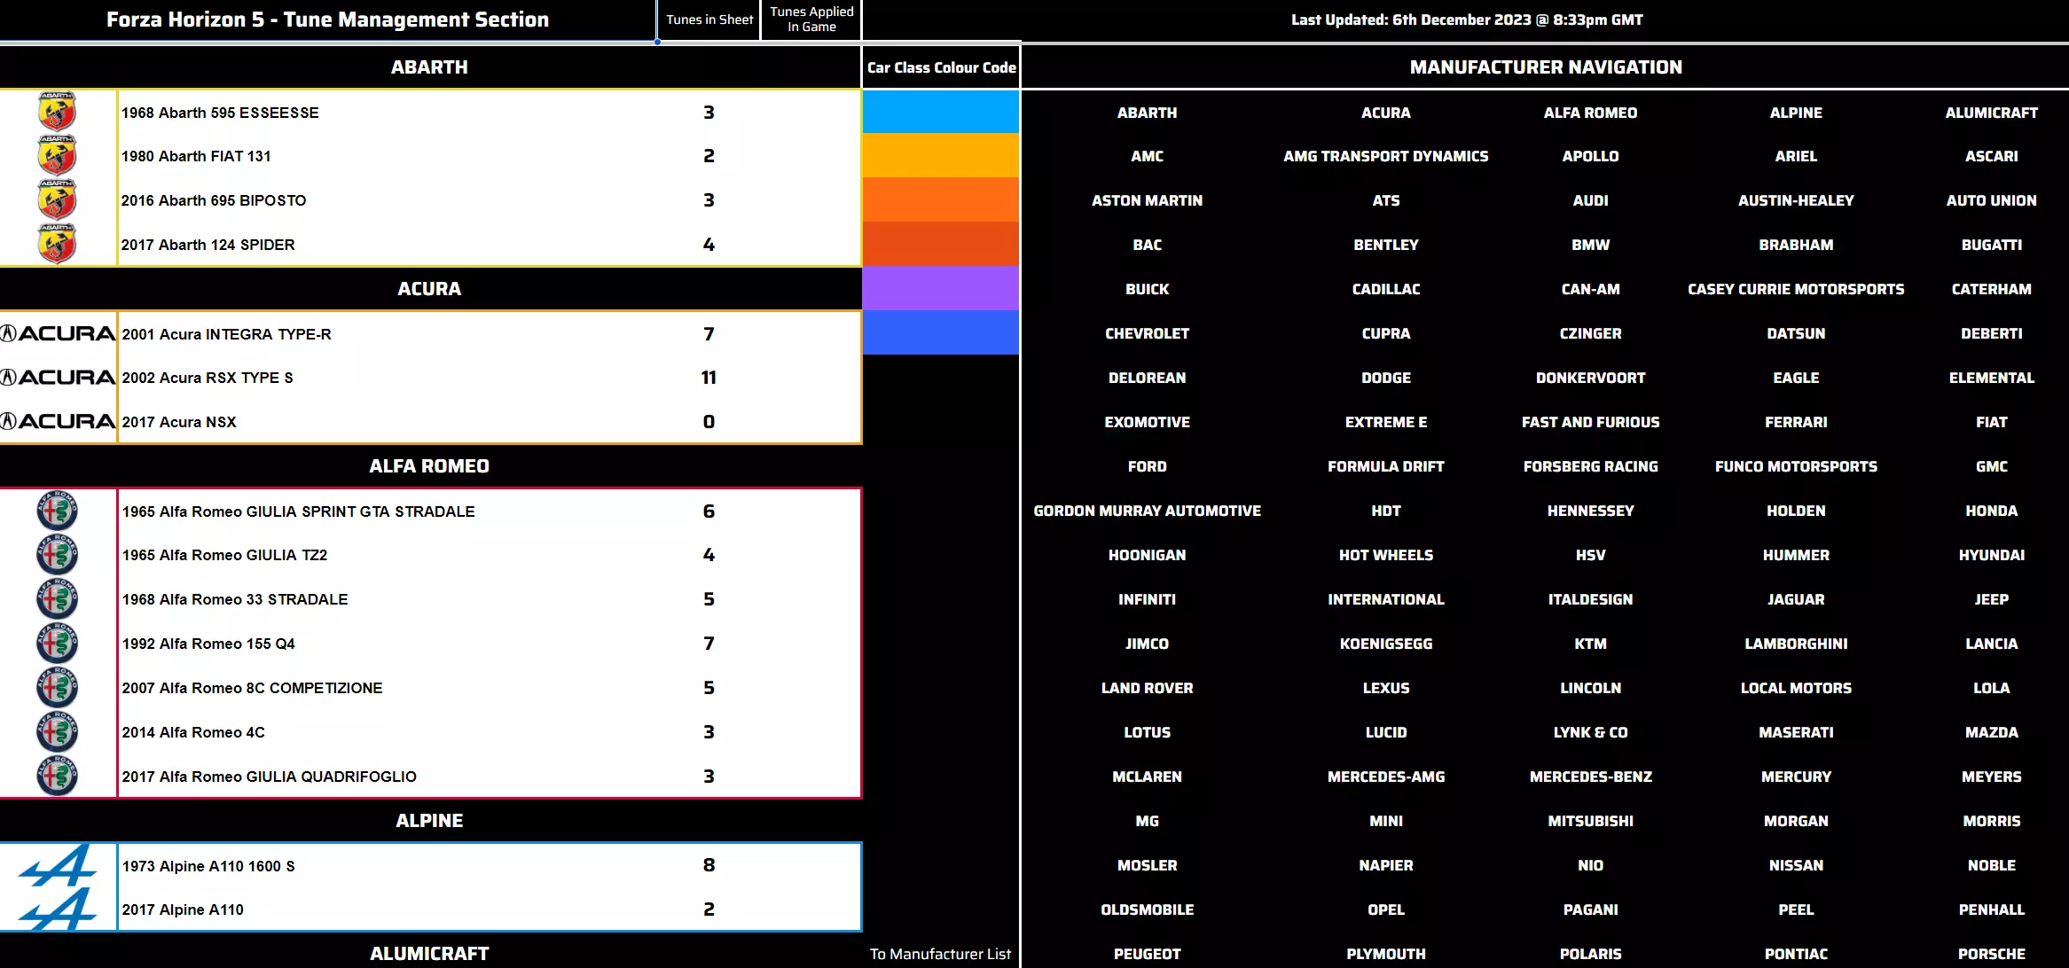Select the 2002 Acura RSX TYPE S tune count cell
Viewport: 2069px width, 968px height.
pos(709,378)
